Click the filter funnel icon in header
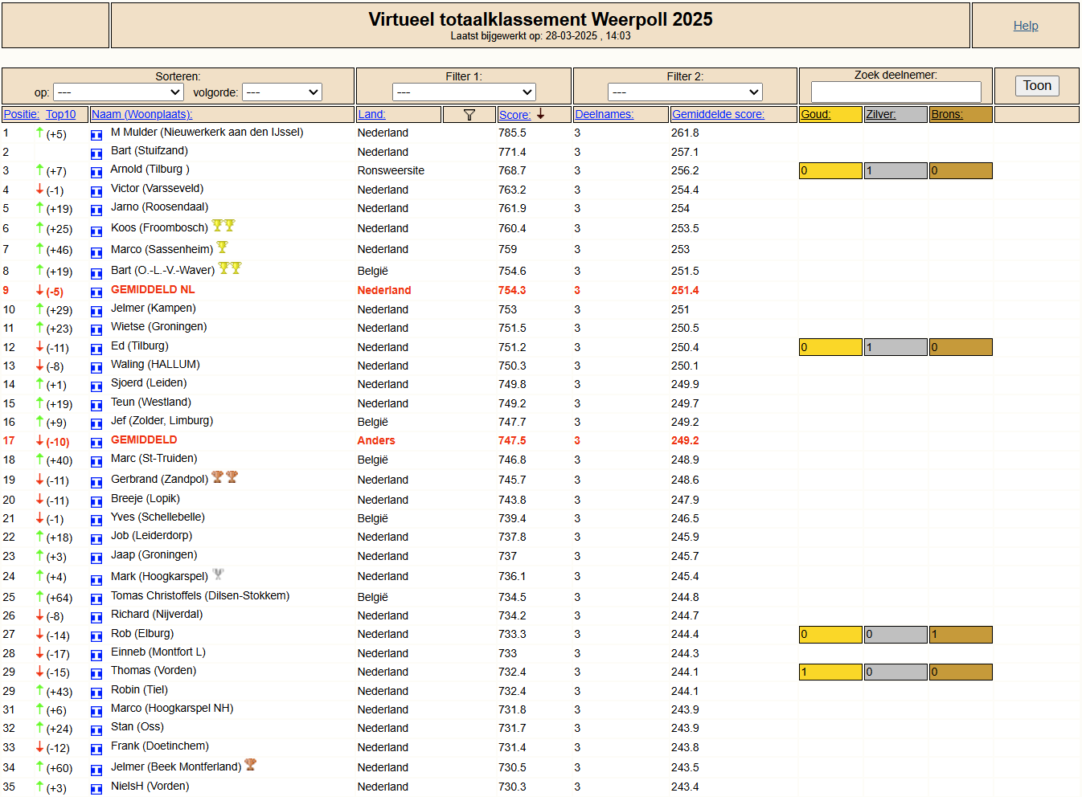The width and height of the screenshot is (1082, 797). click(x=469, y=115)
